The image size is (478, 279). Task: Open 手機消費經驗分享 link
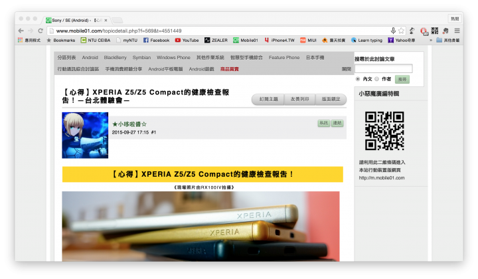[123, 69]
